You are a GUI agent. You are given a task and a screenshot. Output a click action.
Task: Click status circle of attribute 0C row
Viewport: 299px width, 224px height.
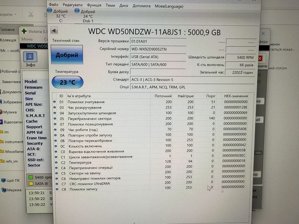[56, 146]
